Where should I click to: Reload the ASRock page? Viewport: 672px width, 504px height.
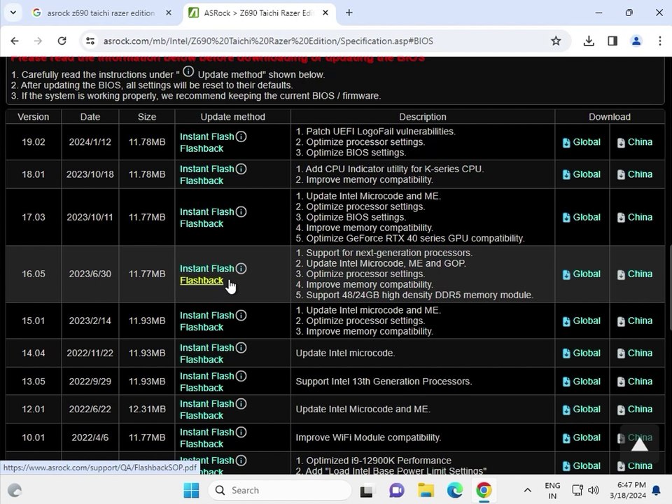pos(62,41)
